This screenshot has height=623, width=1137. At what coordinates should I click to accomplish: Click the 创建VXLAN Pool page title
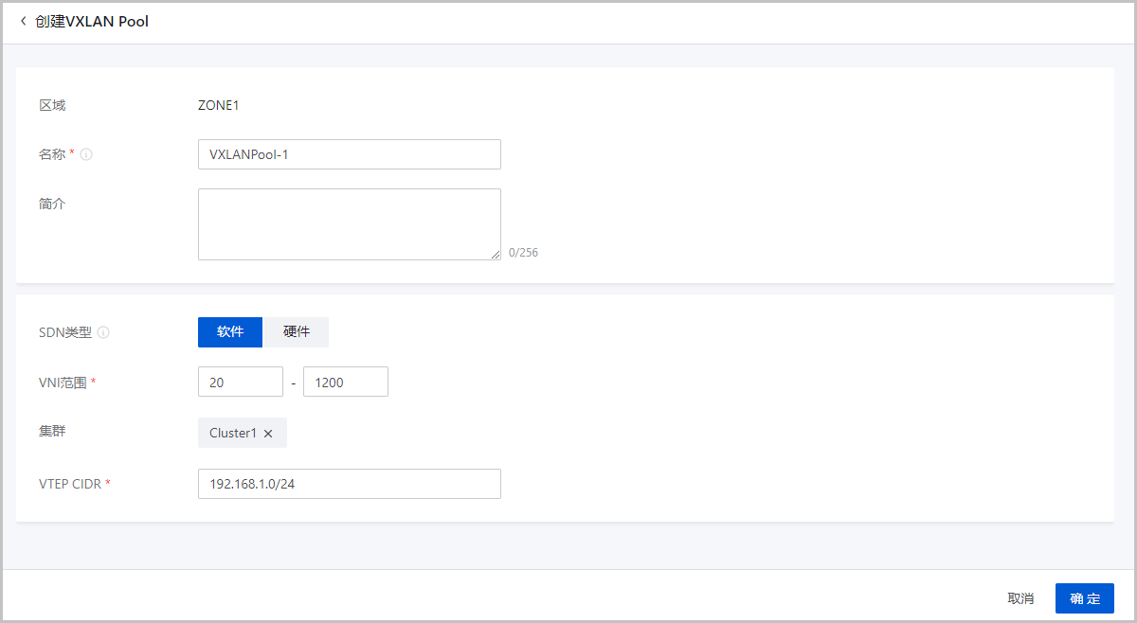[x=92, y=21]
